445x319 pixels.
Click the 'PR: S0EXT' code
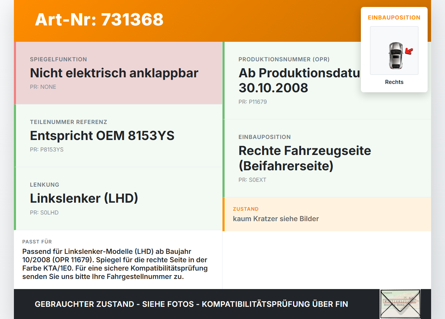pyautogui.click(x=252, y=180)
